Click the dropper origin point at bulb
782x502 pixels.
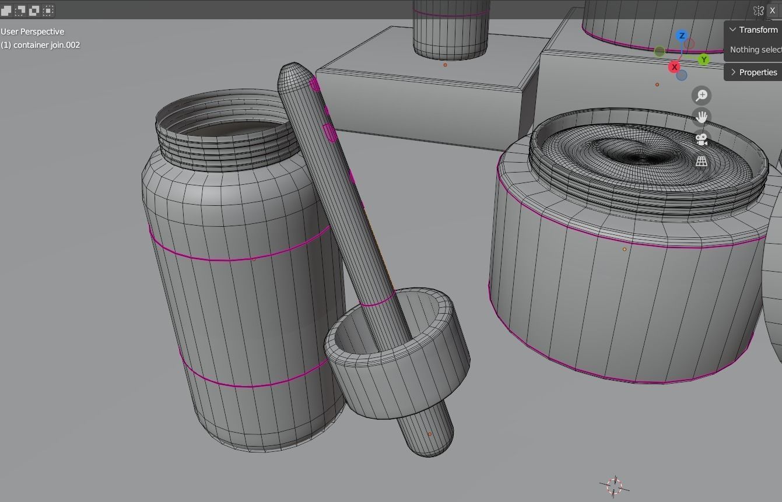click(430, 434)
